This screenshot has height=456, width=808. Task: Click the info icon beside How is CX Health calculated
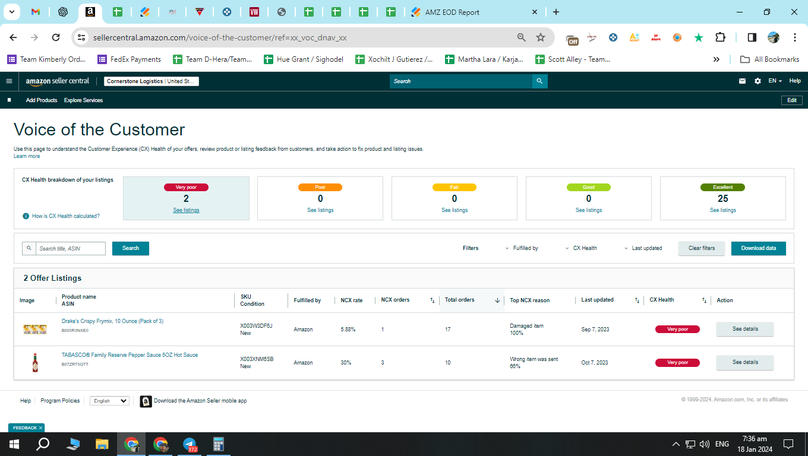point(26,216)
